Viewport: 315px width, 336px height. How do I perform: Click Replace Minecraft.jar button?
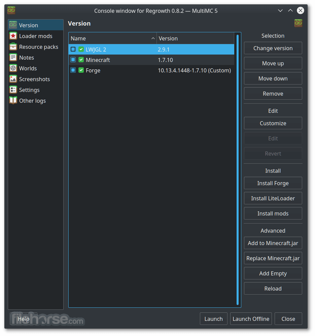(273, 258)
